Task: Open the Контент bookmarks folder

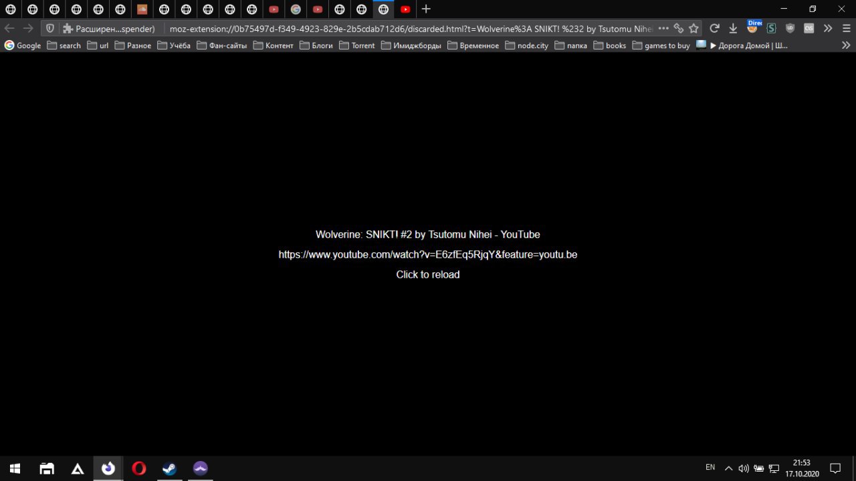Action: pyautogui.click(x=273, y=45)
